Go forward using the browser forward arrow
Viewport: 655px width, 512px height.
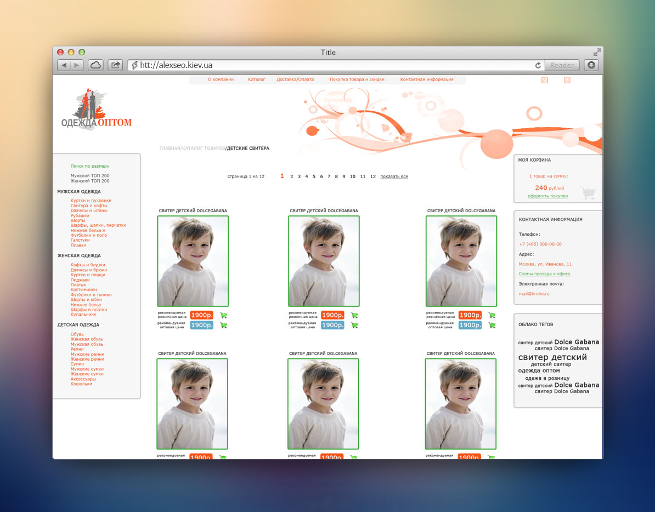pyautogui.click(x=76, y=65)
